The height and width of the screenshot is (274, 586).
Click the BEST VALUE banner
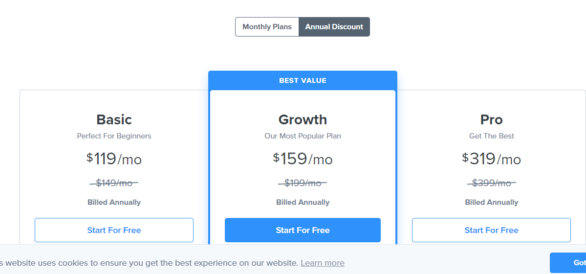[303, 80]
